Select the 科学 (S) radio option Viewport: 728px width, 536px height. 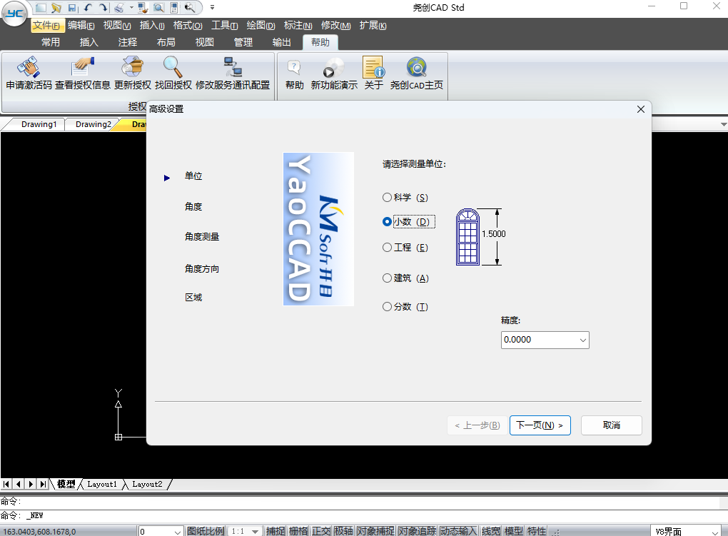(x=388, y=198)
